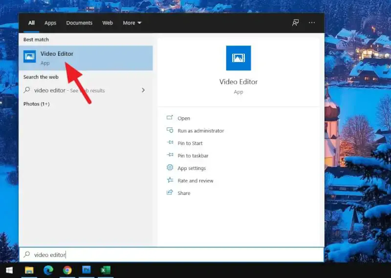Viewport: 391px width, 278px height.
Task: Switch to the Web tab
Action: pos(108,23)
